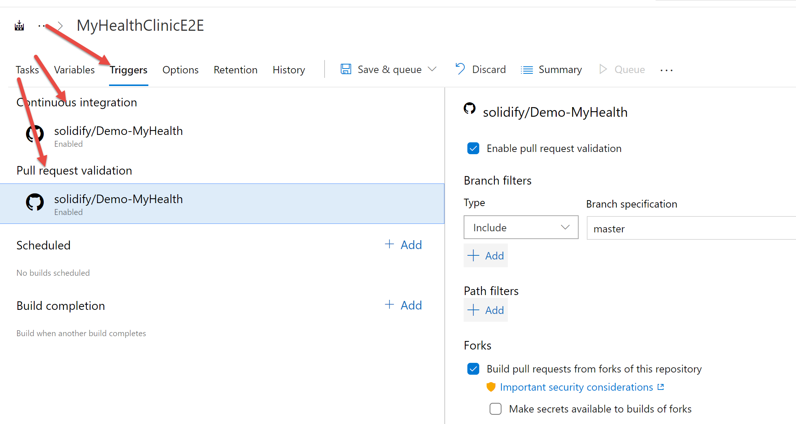Open the toolbar more actions ellipsis
This screenshot has height=424, width=796.
pyautogui.click(x=667, y=70)
